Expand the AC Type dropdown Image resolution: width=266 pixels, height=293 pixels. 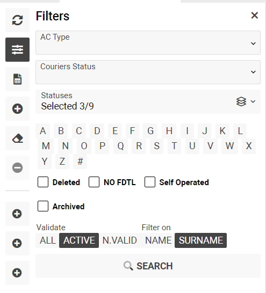(x=148, y=43)
